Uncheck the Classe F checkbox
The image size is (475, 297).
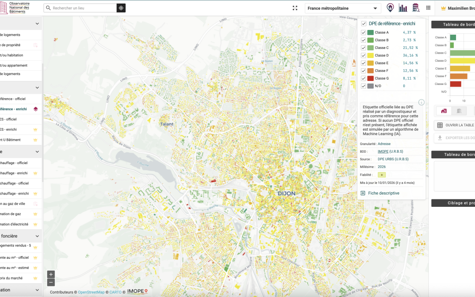pos(364,70)
